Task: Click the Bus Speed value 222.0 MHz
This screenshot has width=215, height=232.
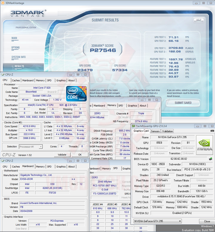Action: coord(29,134)
